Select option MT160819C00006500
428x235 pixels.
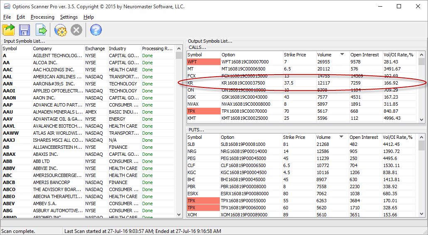[244, 69]
